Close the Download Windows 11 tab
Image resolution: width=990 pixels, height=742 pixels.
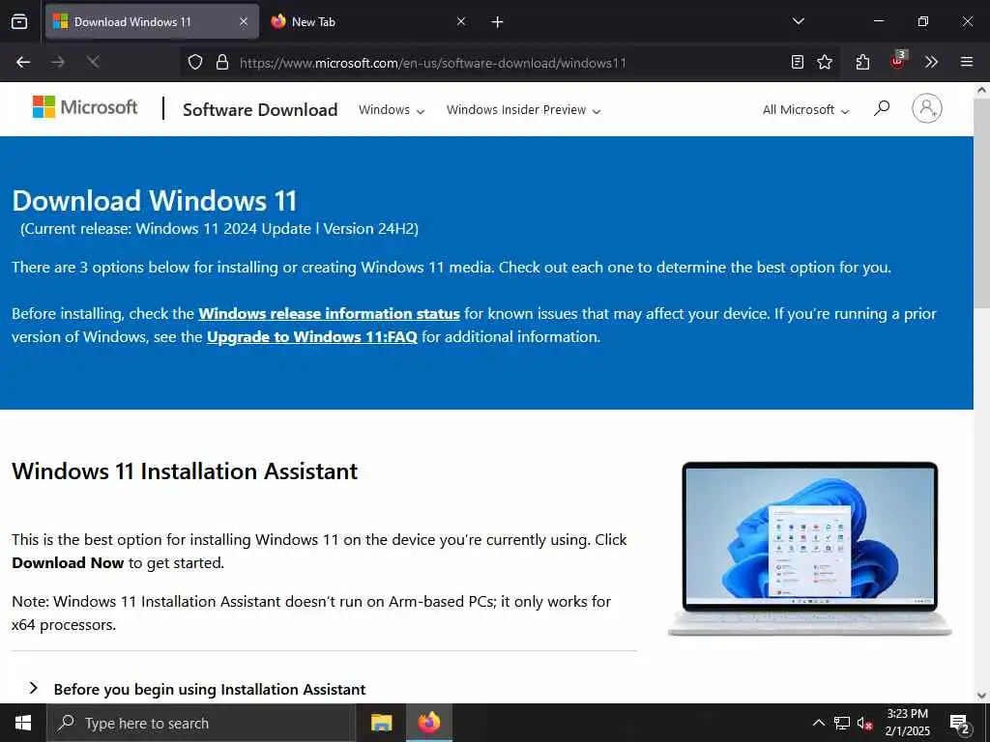[x=244, y=21]
